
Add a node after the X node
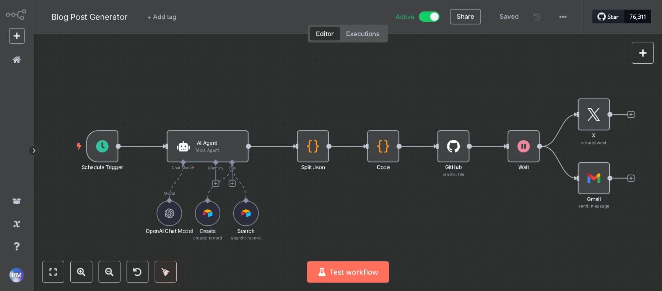click(631, 115)
